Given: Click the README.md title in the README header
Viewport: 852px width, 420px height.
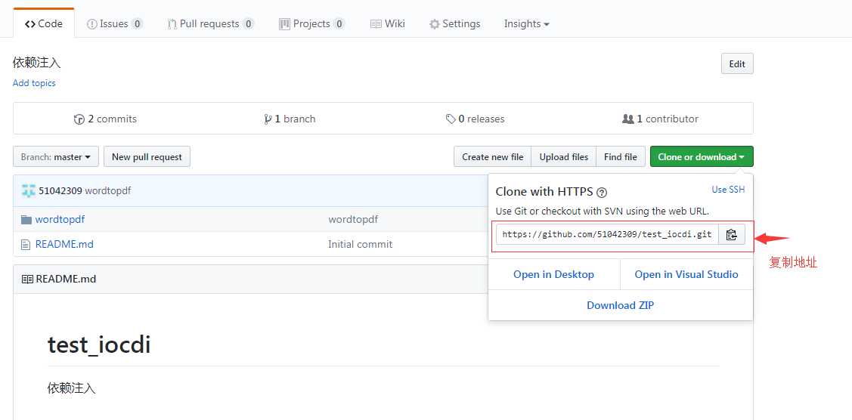Looking at the screenshot, I should point(66,279).
